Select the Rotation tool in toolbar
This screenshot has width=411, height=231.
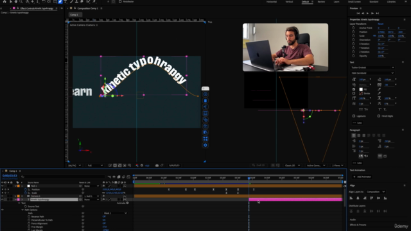click(44, 1)
